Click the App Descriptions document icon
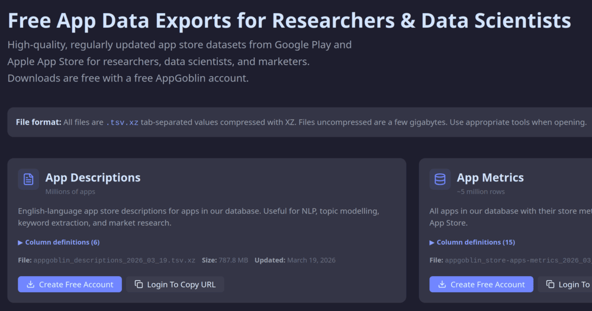 28,179
